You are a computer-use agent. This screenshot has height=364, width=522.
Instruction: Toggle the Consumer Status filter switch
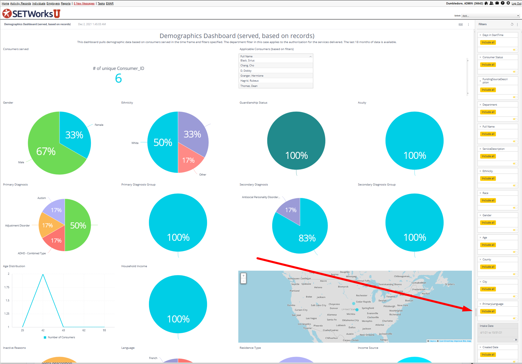515,72
